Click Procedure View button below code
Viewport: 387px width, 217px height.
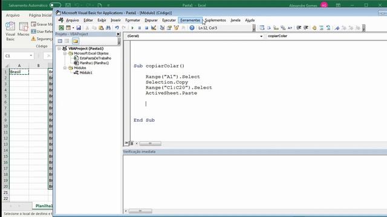pos(126,143)
